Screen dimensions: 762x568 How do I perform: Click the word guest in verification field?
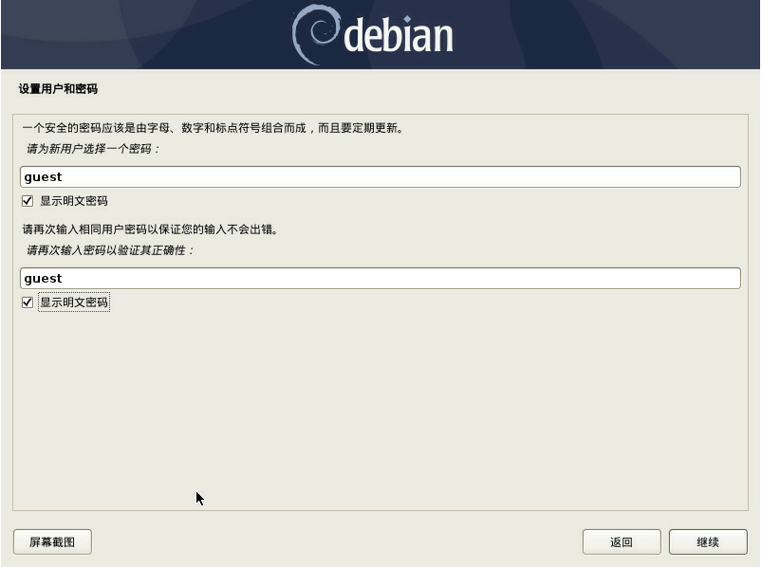click(x=44, y=279)
